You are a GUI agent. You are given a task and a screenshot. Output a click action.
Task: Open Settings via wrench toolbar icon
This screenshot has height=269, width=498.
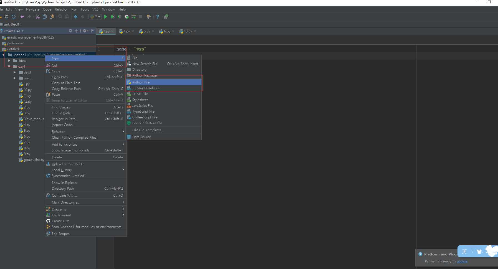point(149,17)
